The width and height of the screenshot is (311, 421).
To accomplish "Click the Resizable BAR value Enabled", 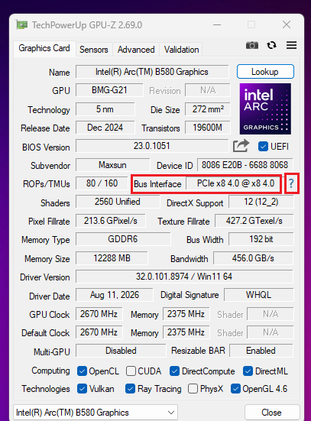I will pyautogui.click(x=261, y=351).
